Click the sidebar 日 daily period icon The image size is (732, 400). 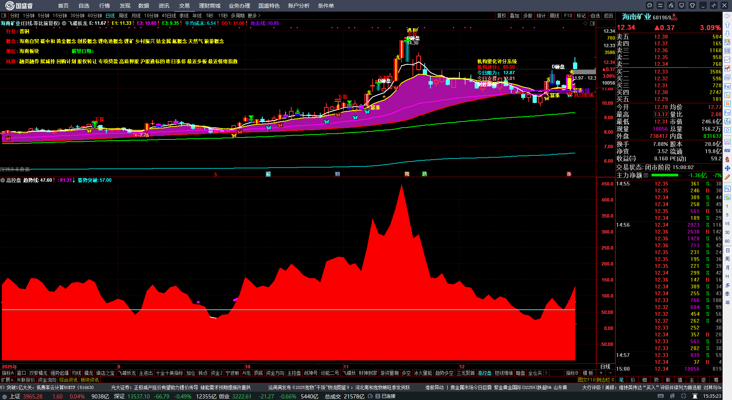727,250
